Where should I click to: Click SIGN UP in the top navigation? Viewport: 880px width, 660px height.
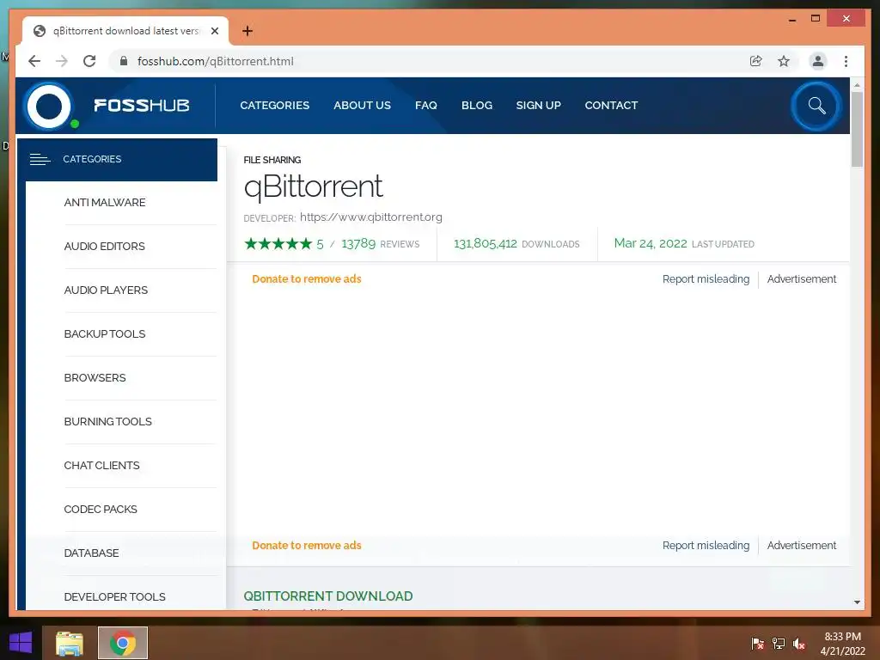538,106
